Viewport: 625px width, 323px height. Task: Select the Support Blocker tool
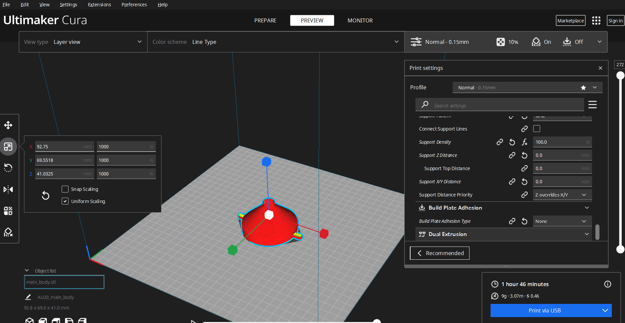point(8,232)
